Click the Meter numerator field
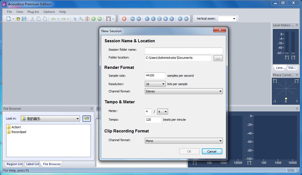 [x=148, y=111]
